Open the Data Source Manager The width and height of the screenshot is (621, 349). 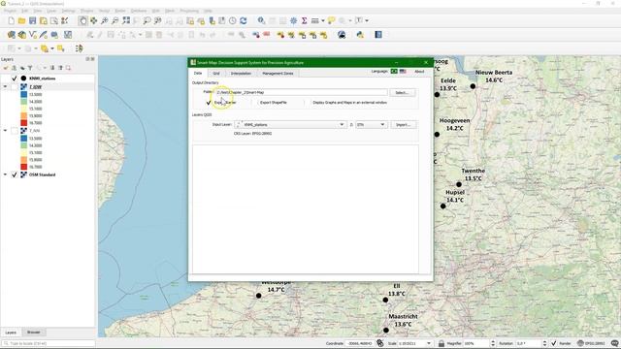pos(11,35)
